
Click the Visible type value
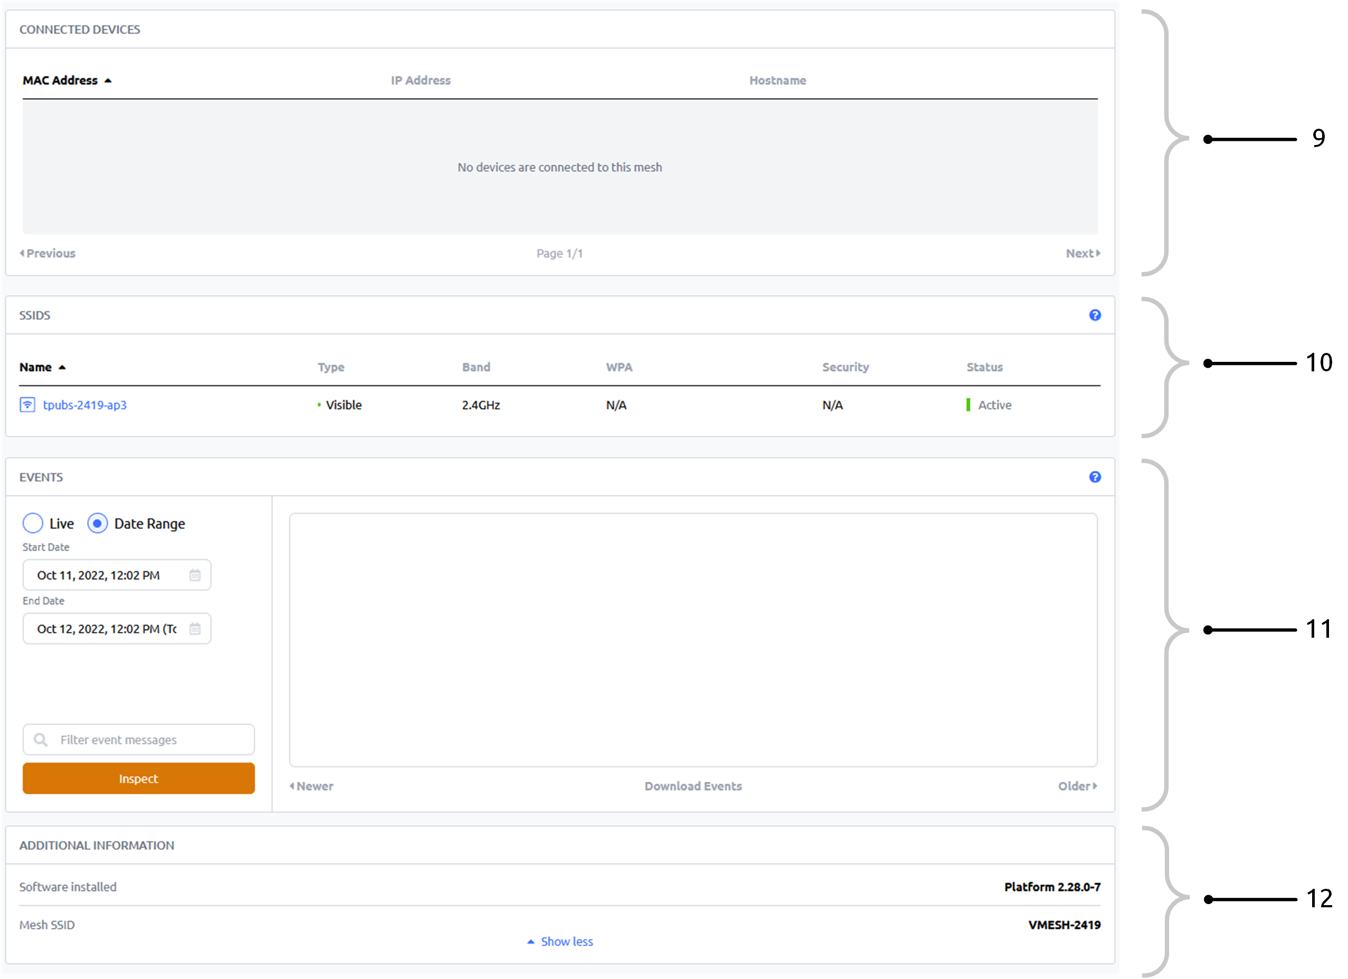340,405
